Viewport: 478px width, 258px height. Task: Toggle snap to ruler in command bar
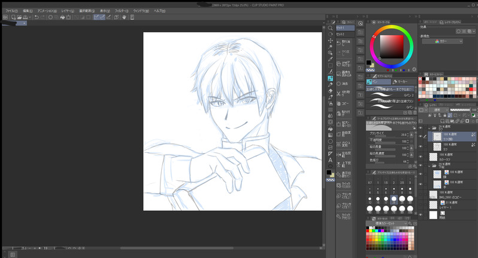click(96, 17)
